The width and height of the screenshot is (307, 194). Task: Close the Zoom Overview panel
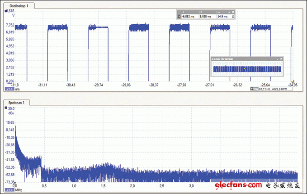click(x=281, y=59)
